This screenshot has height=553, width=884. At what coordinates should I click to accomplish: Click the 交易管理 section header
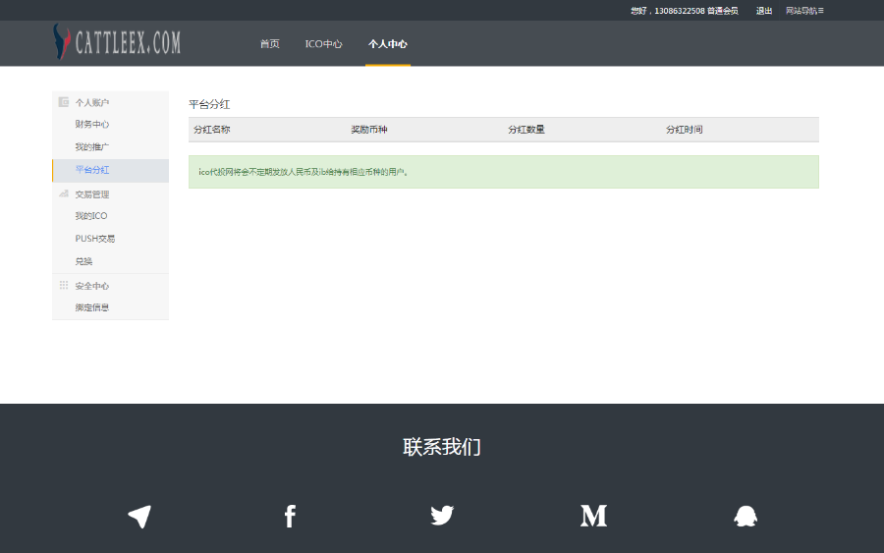tap(92, 194)
